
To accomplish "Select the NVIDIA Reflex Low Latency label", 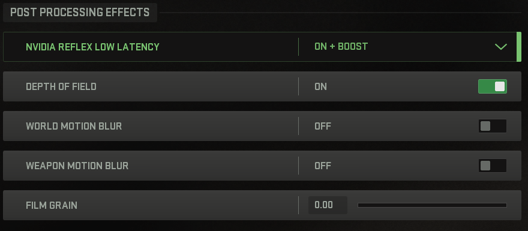I will 92,46.
